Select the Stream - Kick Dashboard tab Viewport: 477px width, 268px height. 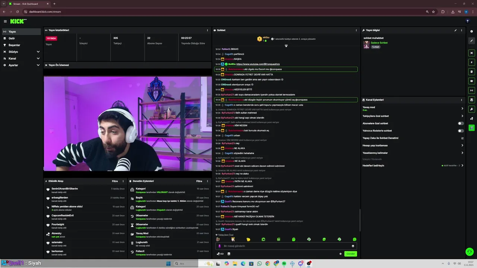(29, 4)
